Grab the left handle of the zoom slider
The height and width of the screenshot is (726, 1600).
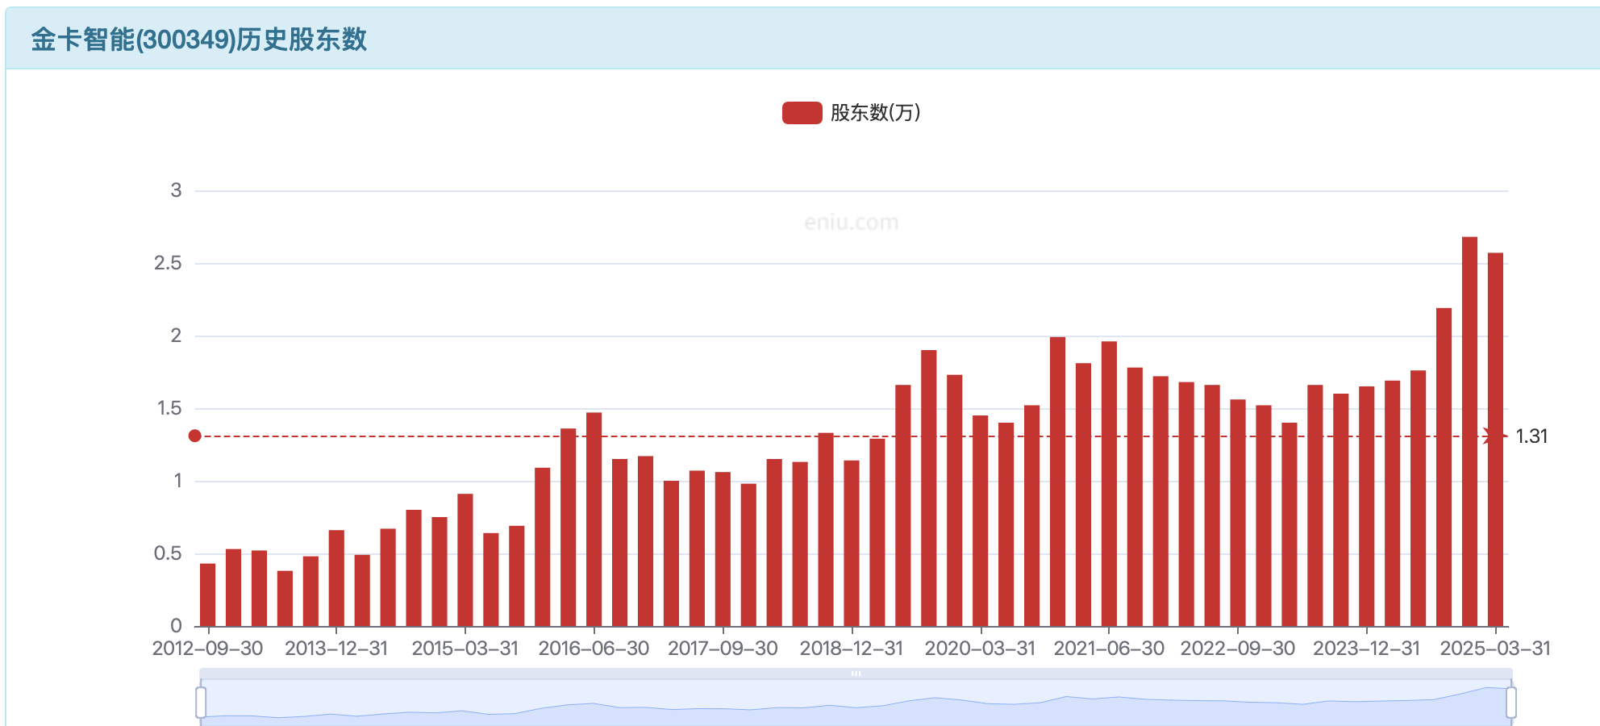(x=201, y=703)
